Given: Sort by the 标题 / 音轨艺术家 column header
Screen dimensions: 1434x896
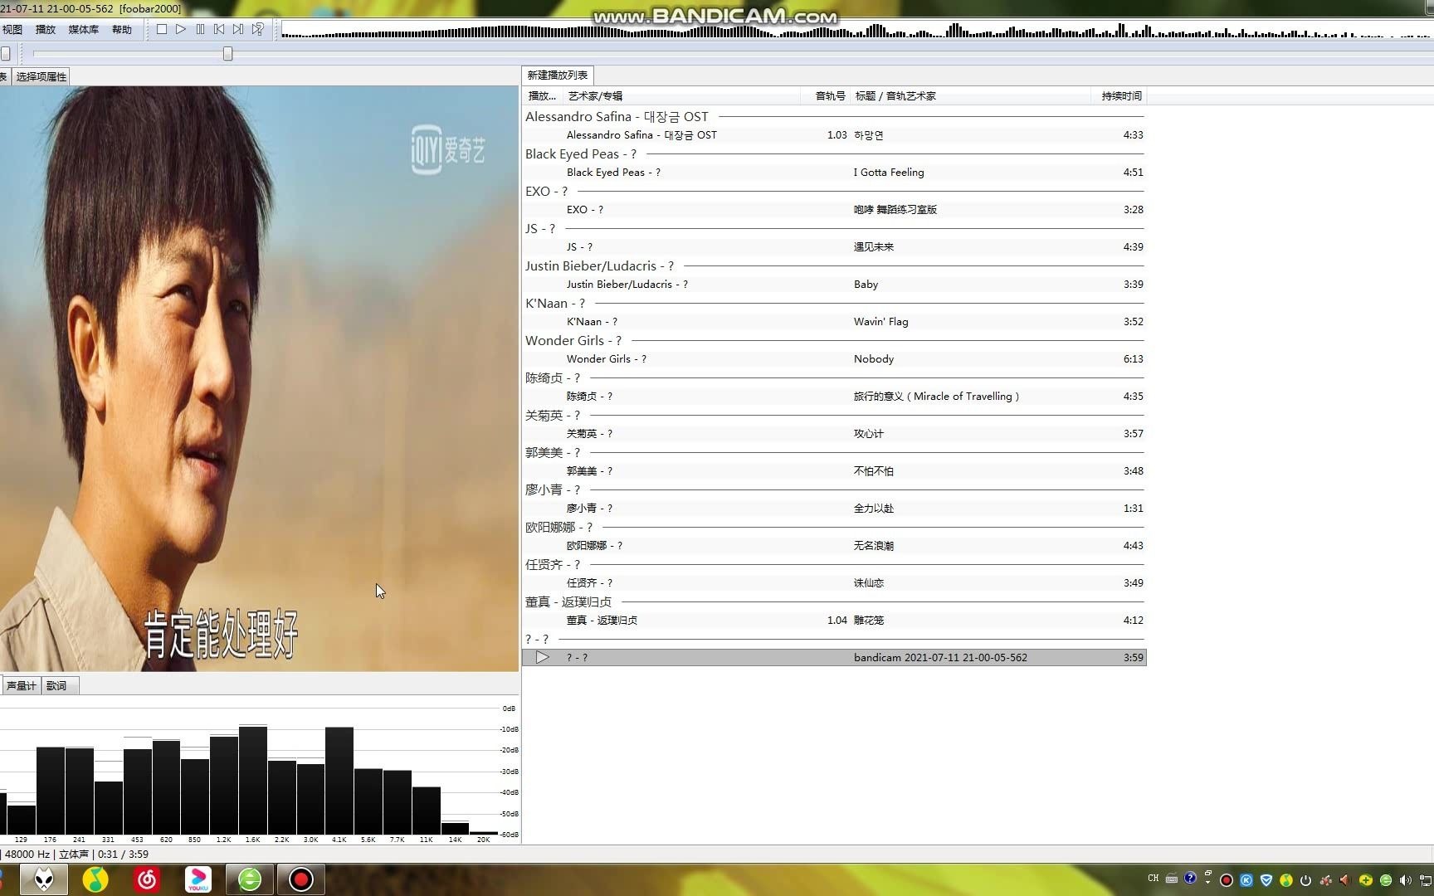Looking at the screenshot, I should 971,95.
